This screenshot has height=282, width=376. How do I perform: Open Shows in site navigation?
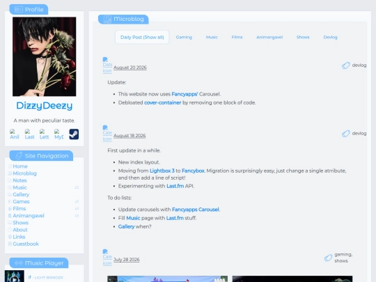point(21,223)
